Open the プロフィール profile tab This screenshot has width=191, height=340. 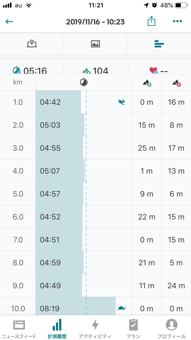coord(171,328)
